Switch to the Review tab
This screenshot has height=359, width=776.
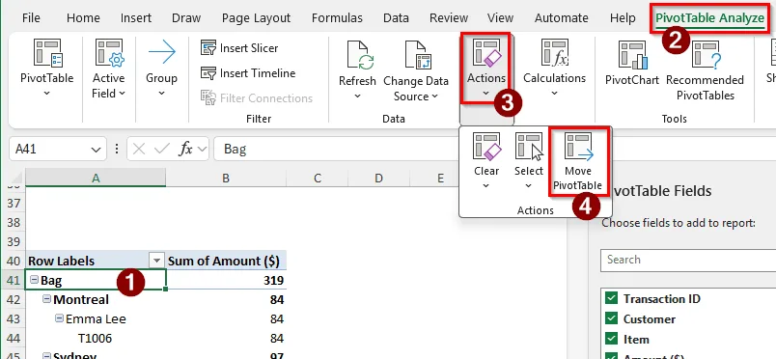click(449, 18)
